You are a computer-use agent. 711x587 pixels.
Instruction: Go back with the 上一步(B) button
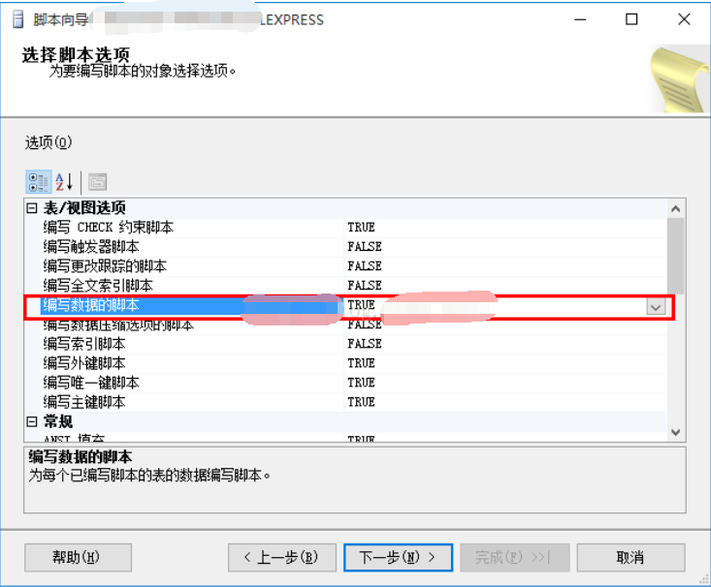280,557
